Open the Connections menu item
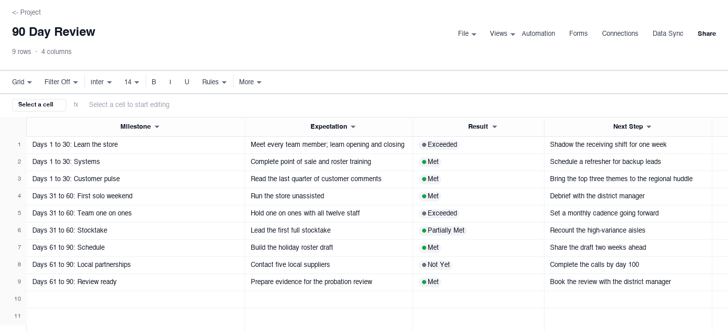Image resolution: width=728 pixels, height=331 pixels. click(x=620, y=34)
